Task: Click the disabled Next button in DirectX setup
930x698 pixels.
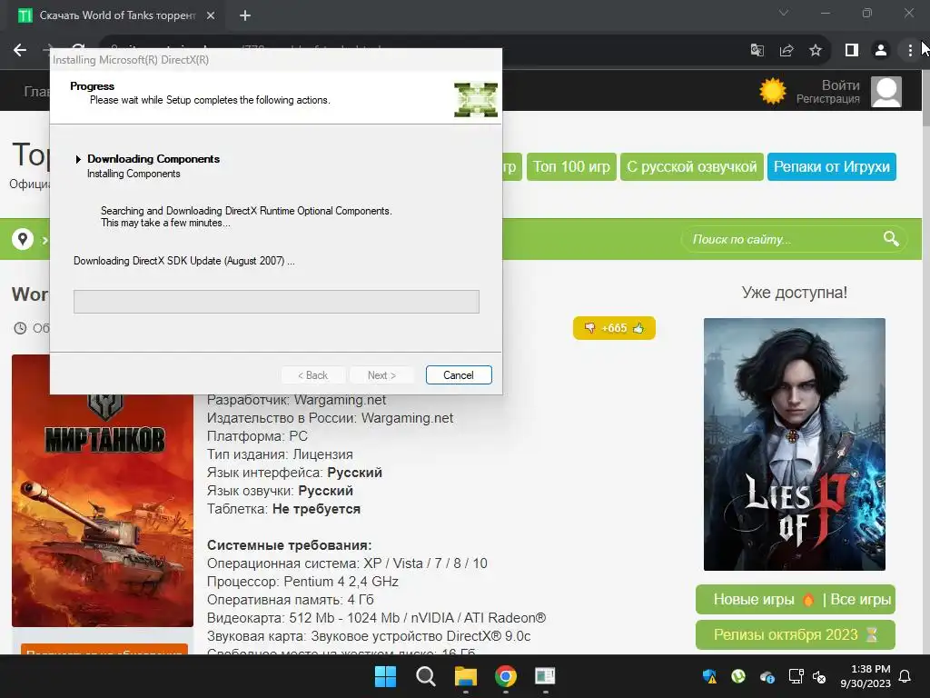Action: click(381, 375)
